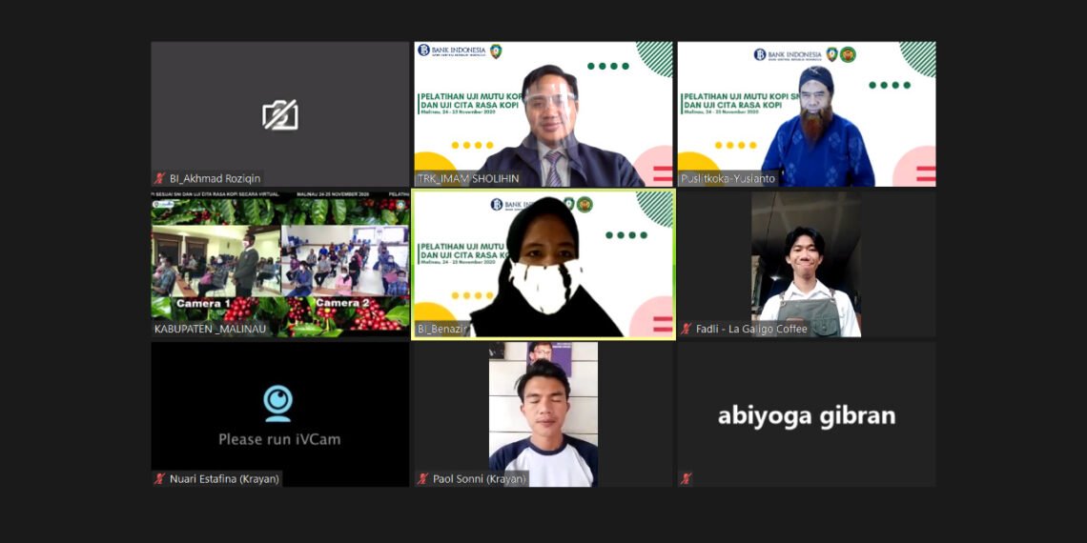Click the Bank Indonesia logo in Yusianto's background

(x=788, y=54)
